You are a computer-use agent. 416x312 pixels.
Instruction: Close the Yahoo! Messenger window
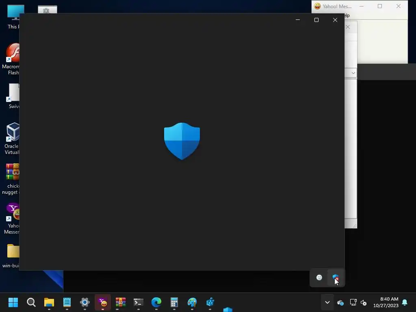click(399, 6)
